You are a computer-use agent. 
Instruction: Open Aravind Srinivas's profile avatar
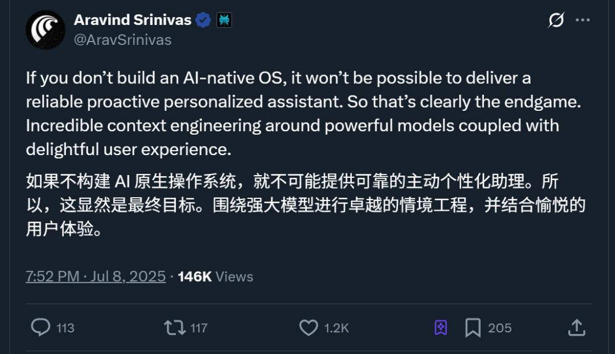[x=46, y=30]
